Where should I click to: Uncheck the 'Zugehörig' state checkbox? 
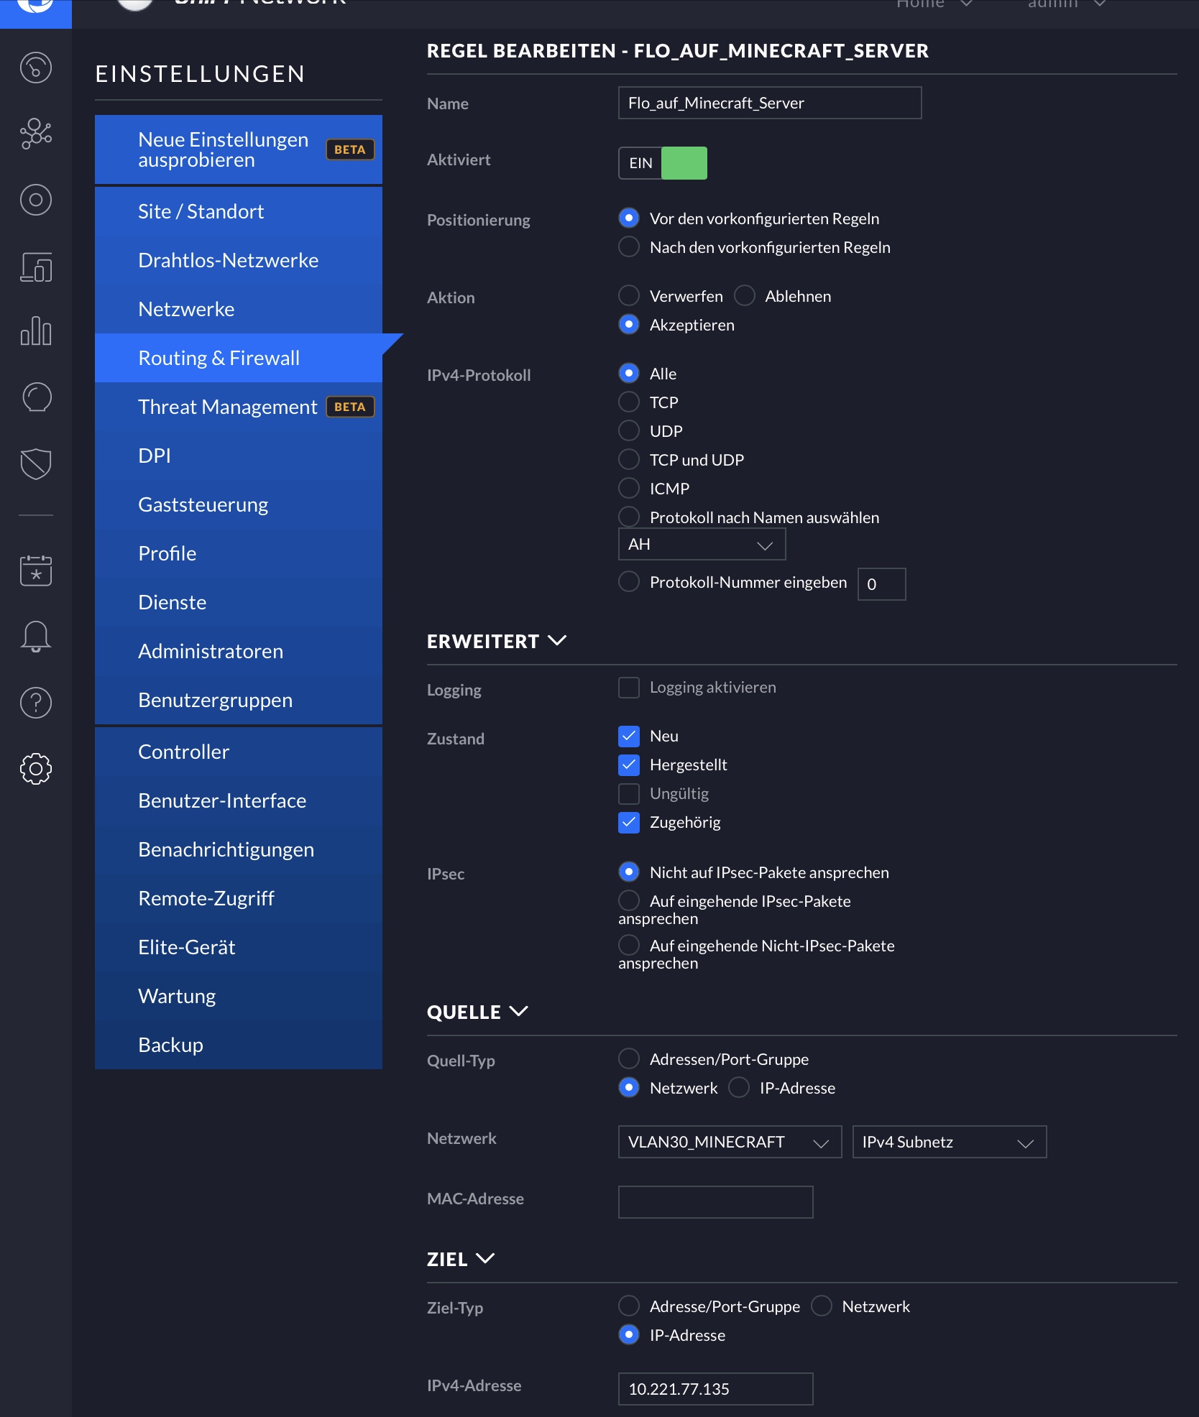pos(629,822)
